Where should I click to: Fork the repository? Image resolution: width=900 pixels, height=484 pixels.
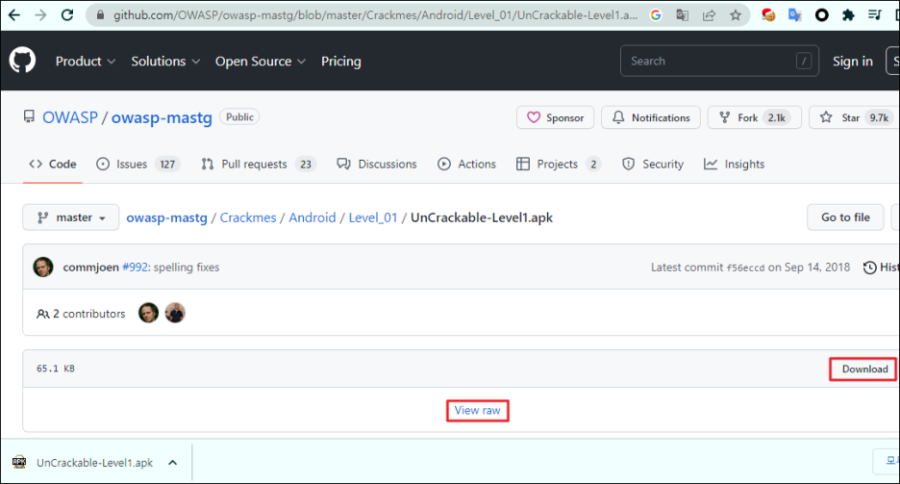click(754, 117)
